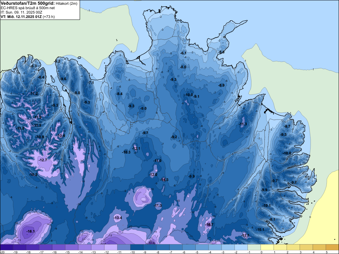This screenshot has width=339, height=254.
Task: Select the -1 pale green legend swatch
Action: [254, 247]
